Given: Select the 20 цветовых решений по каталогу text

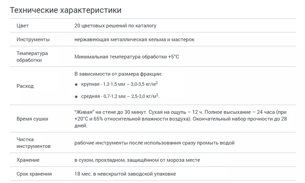Looking at the screenshot, I should [x=115, y=26].
